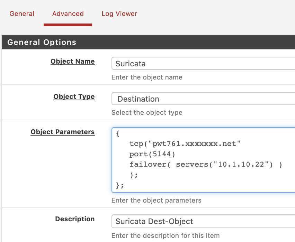Click the 'port(5144)' line in parameters
This screenshot has height=242, width=295.
[152, 154]
